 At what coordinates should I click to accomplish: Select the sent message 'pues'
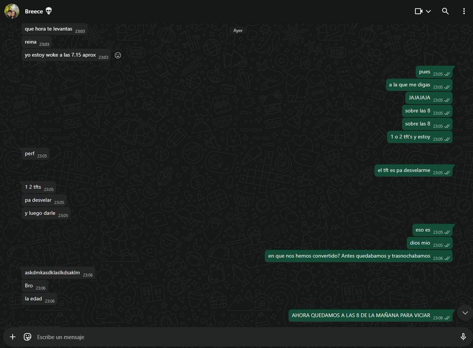click(x=434, y=72)
